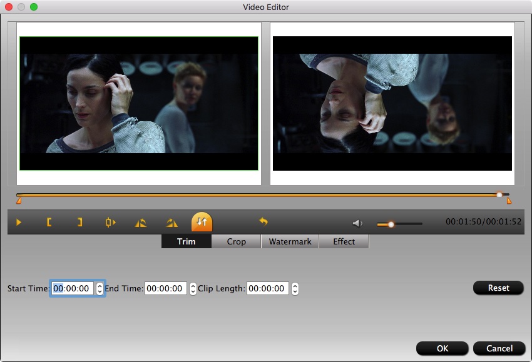Viewport: 532px width, 362px height.
Task: Set trim end with right bracket icon
Action: click(79, 222)
